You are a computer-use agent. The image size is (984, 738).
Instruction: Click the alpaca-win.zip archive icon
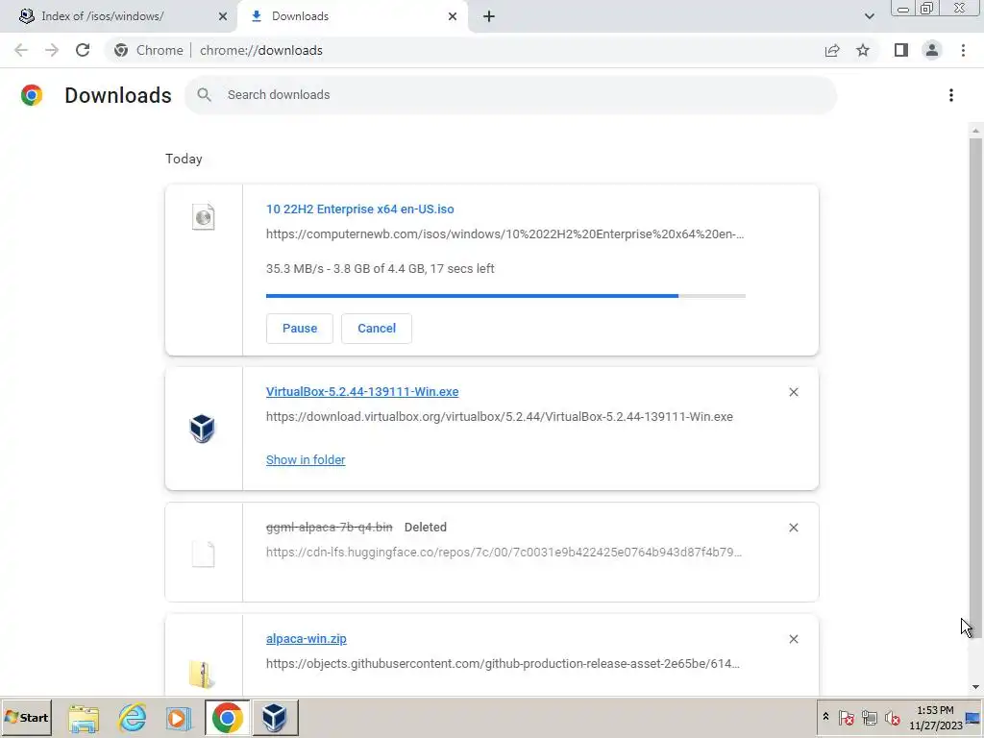[x=202, y=675]
